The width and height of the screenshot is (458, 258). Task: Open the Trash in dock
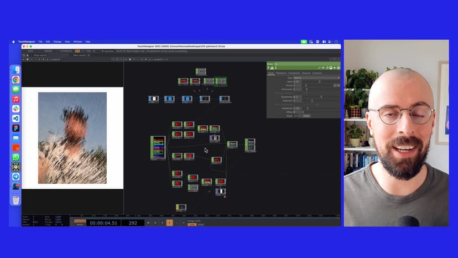16,200
